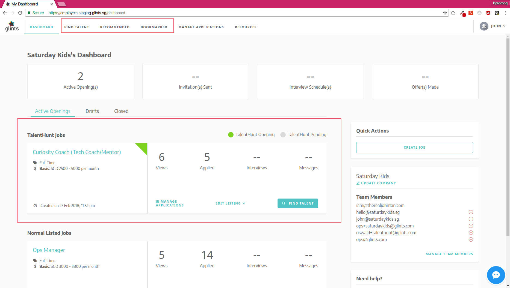The height and width of the screenshot is (288, 510).
Task: Click the magnifier icon inside Find Talent button
Action: click(284, 203)
